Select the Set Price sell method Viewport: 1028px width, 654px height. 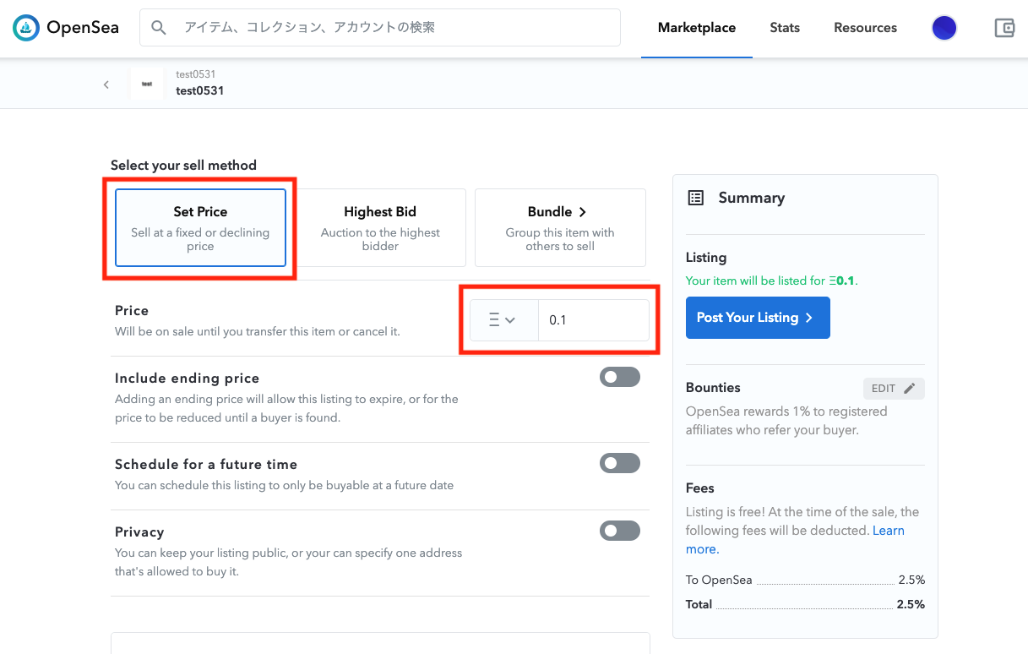pos(201,227)
